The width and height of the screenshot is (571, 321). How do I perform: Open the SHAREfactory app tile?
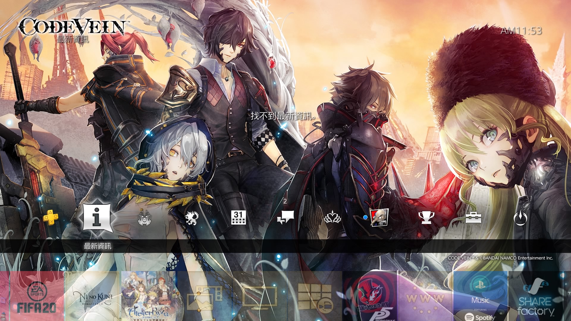click(x=536, y=296)
